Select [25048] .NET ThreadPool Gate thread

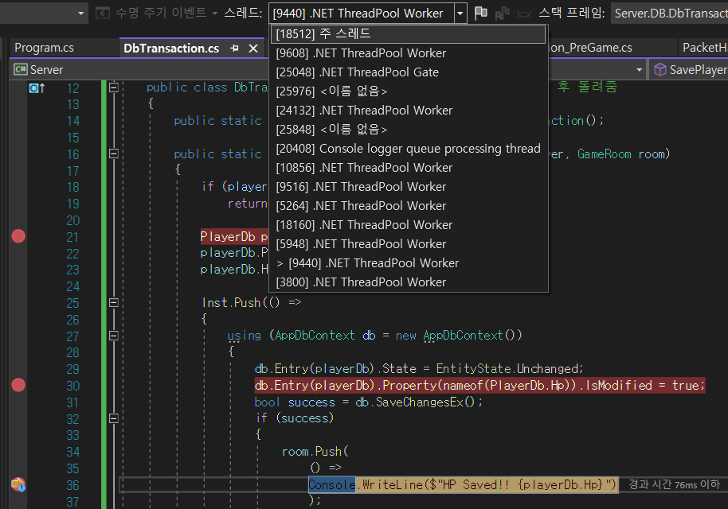pos(357,72)
